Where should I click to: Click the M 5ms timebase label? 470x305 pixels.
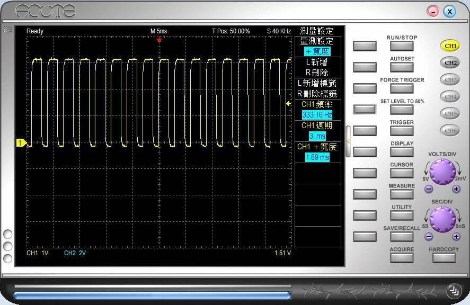coord(158,31)
